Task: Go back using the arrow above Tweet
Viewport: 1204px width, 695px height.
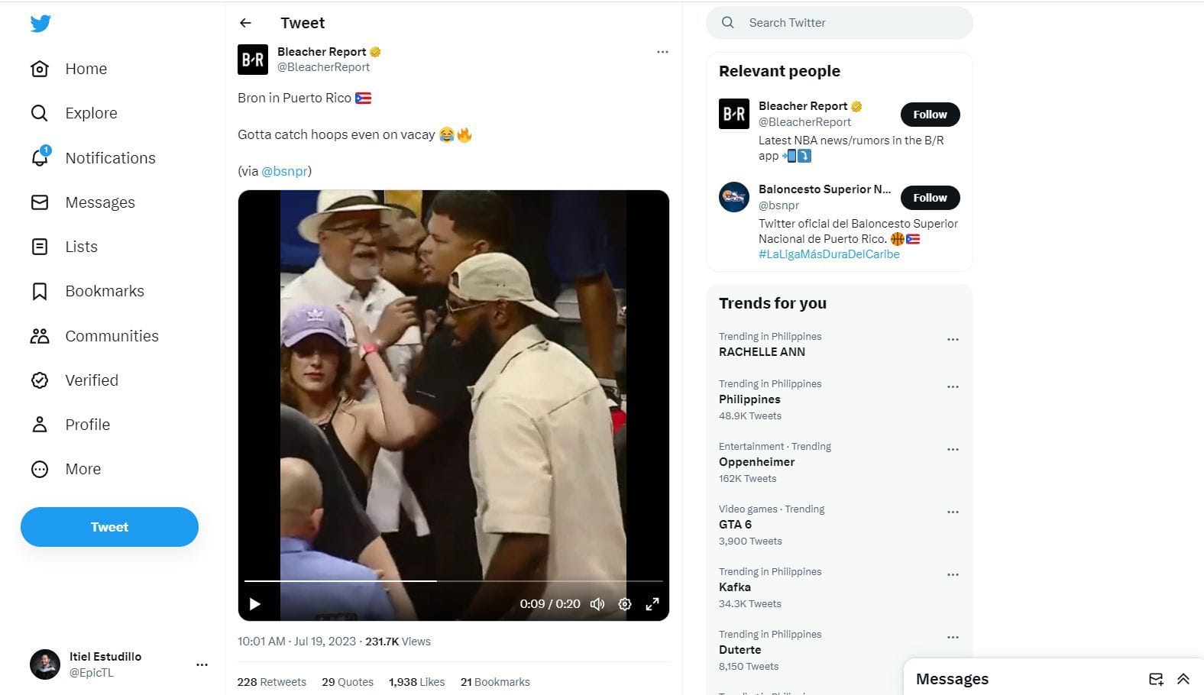Action: (x=244, y=23)
